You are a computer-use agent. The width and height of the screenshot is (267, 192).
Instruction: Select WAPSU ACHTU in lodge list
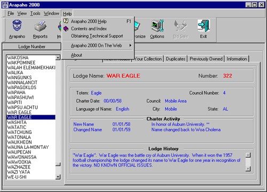(31, 107)
